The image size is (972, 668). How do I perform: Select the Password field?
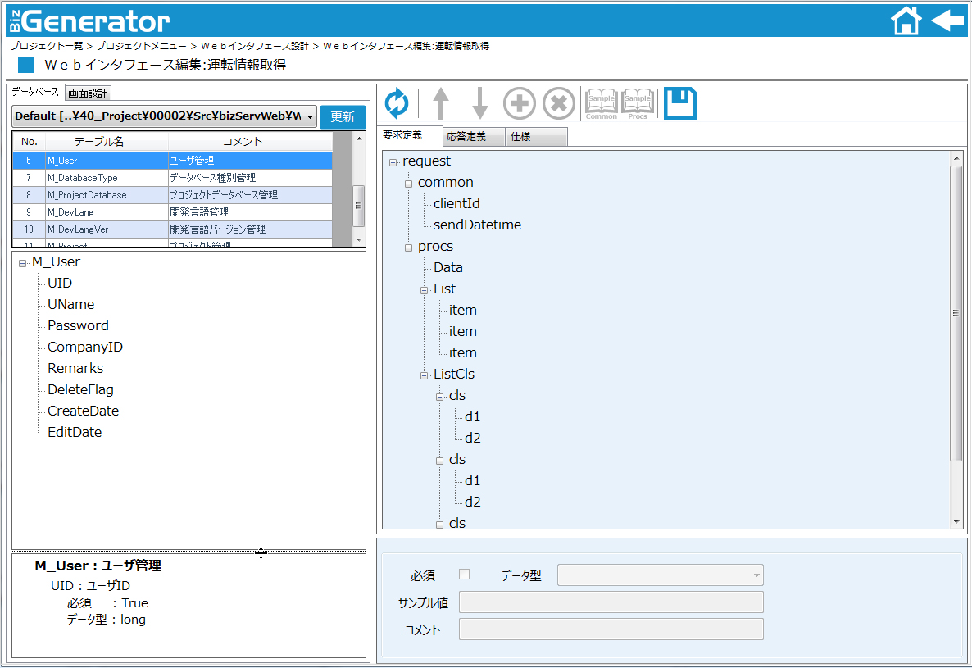[x=78, y=326]
